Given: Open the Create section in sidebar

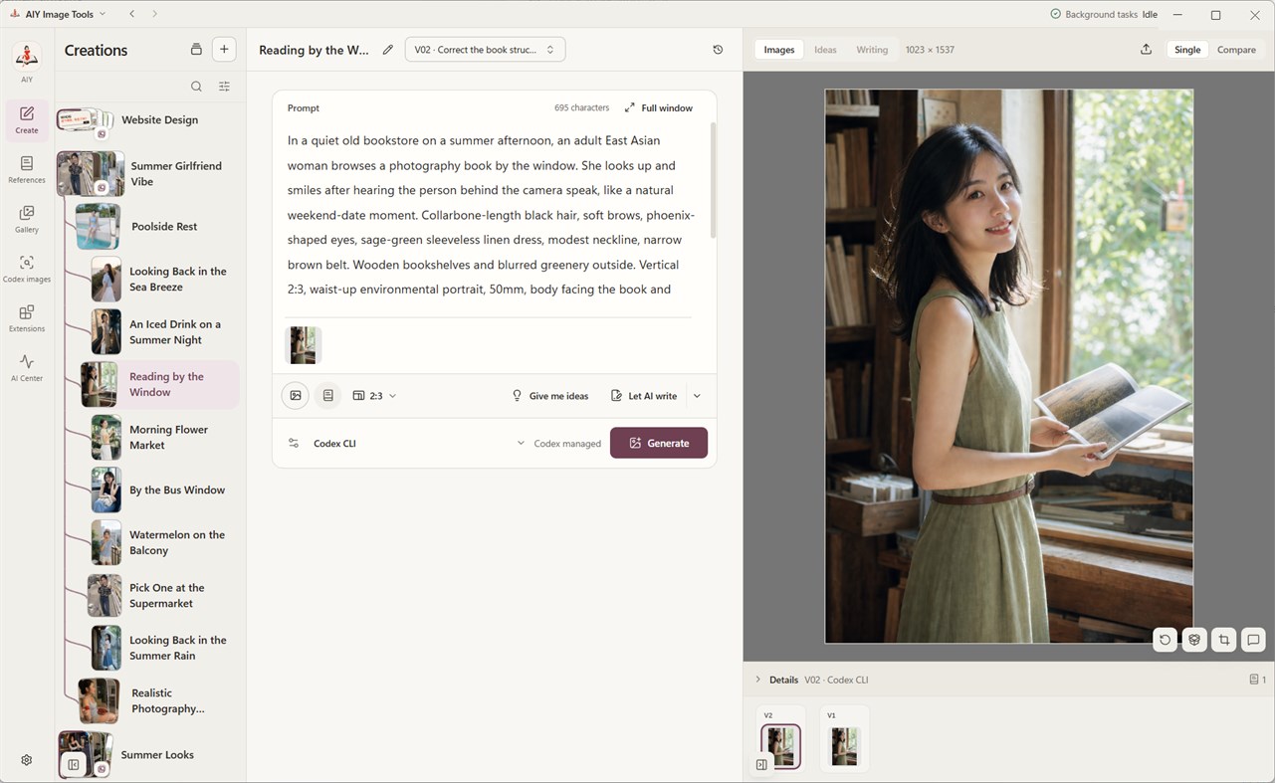Looking at the screenshot, I should coord(27,119).
